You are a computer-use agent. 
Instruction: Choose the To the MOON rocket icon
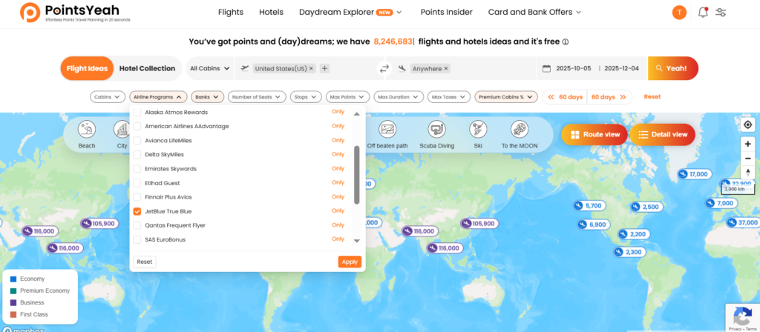(x=519, y=130)
